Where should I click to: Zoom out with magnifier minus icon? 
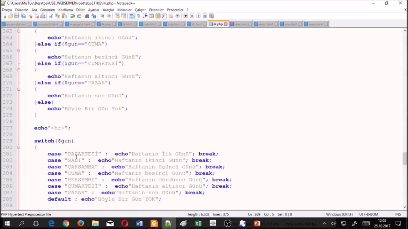click(108, 16)
